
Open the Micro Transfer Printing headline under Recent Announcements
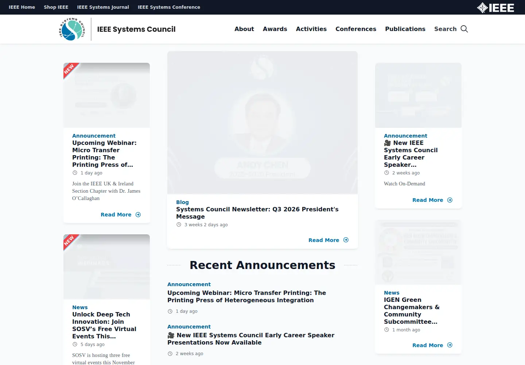coord(247,296)
